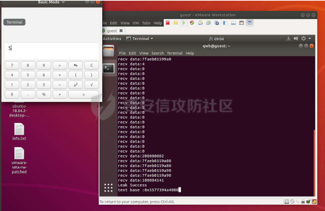Click the yellow message log icon in status bar
The width and height of the screenshot is (325, 211).
pos(314,201)
